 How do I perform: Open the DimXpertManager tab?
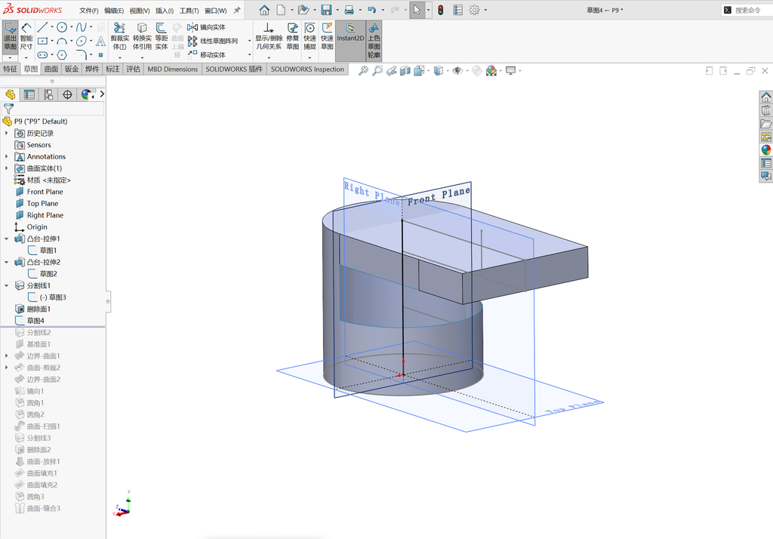[67, 94]
